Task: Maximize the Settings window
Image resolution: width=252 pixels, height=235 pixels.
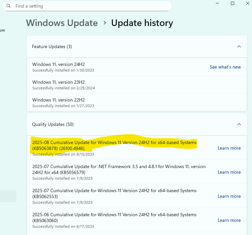Action: [233, 3]
